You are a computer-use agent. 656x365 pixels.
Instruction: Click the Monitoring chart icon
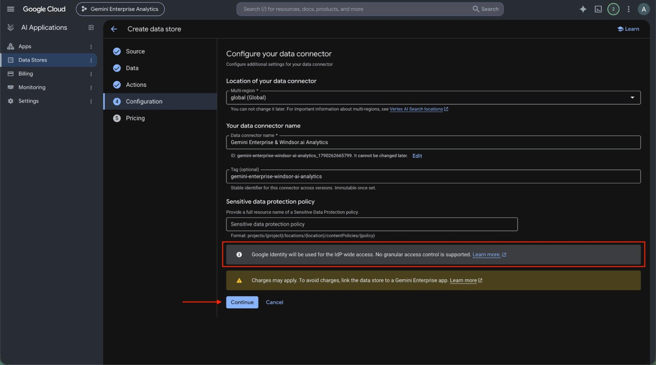[11, 87]
